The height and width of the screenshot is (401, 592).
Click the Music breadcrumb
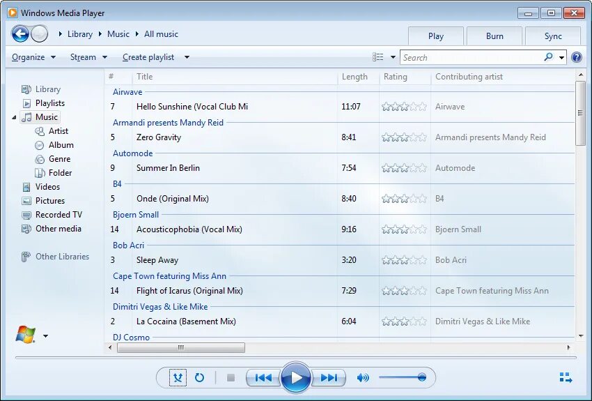(x=118, y=34)
